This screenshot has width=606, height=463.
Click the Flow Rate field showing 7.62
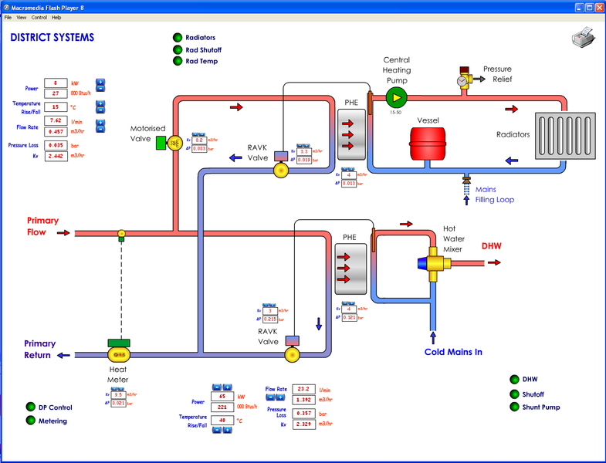click(56, 120)
